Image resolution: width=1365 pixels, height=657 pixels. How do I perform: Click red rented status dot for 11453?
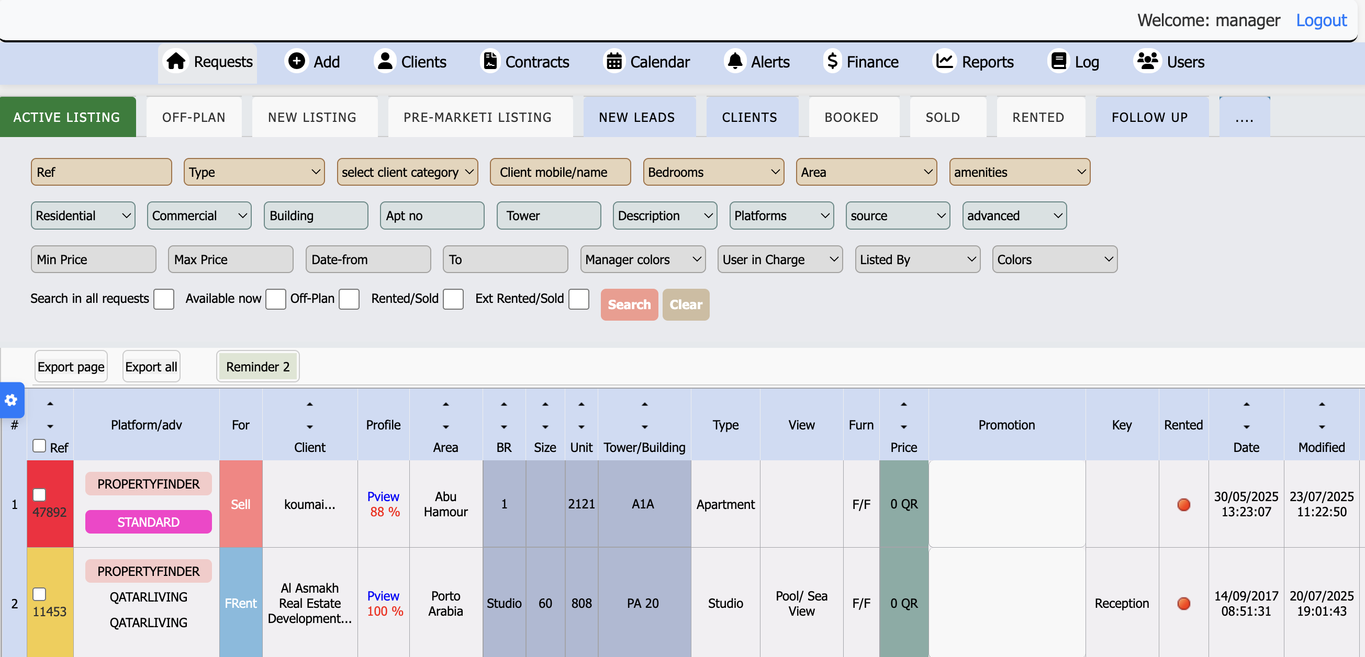click(1184, 604)
